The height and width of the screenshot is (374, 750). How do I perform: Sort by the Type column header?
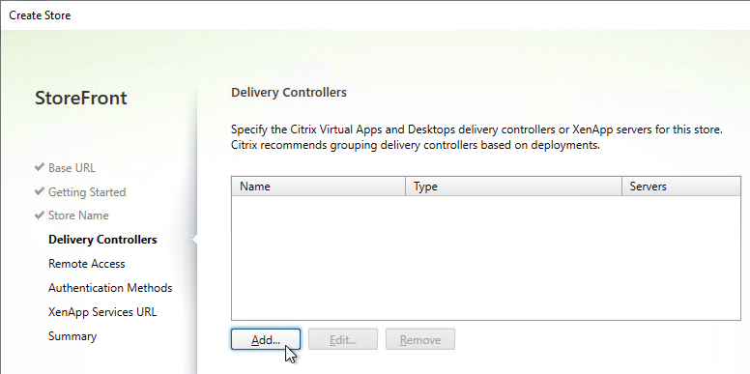coord(514,187)
